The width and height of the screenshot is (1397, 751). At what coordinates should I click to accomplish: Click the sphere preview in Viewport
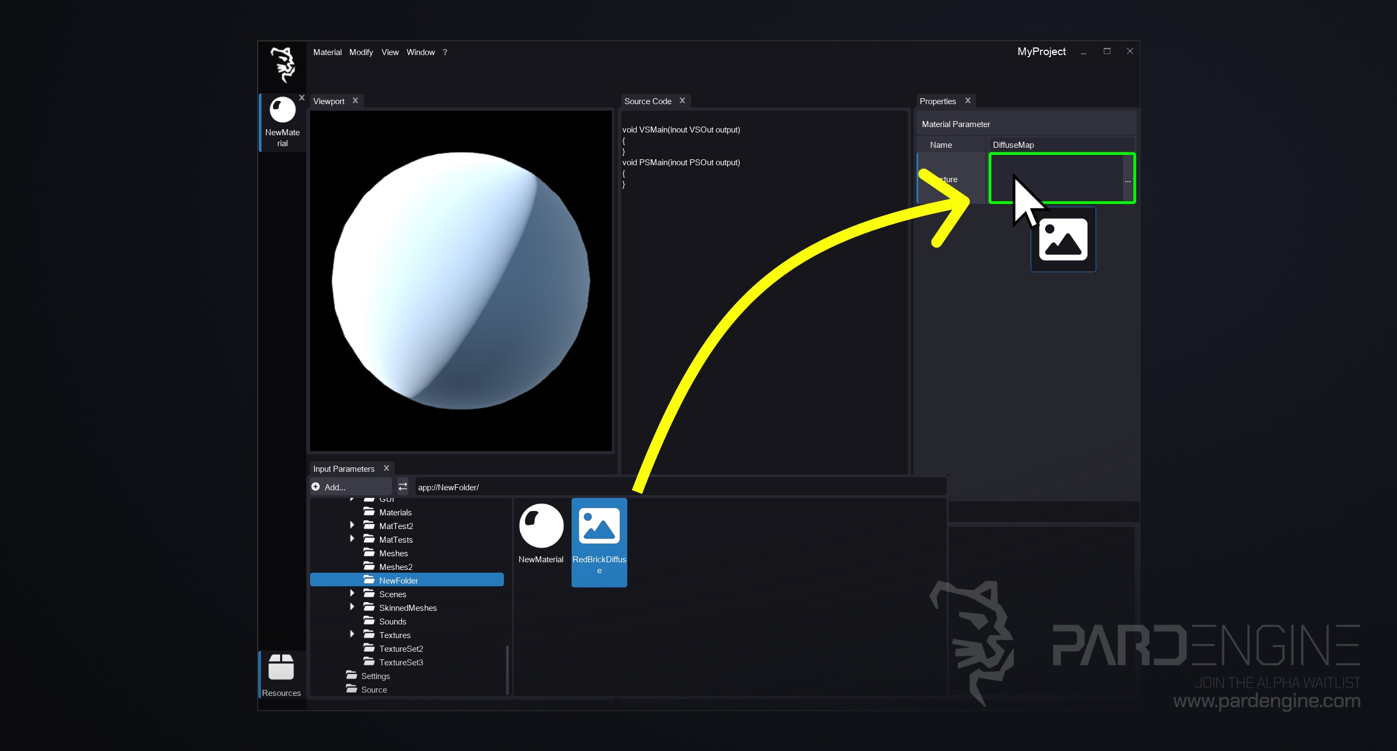coord(461,280)
